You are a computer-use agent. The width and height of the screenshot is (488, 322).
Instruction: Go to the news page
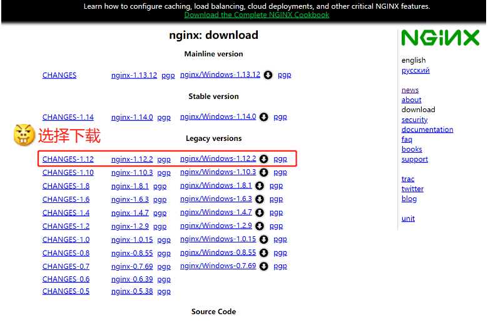click(x=410, y=90)
